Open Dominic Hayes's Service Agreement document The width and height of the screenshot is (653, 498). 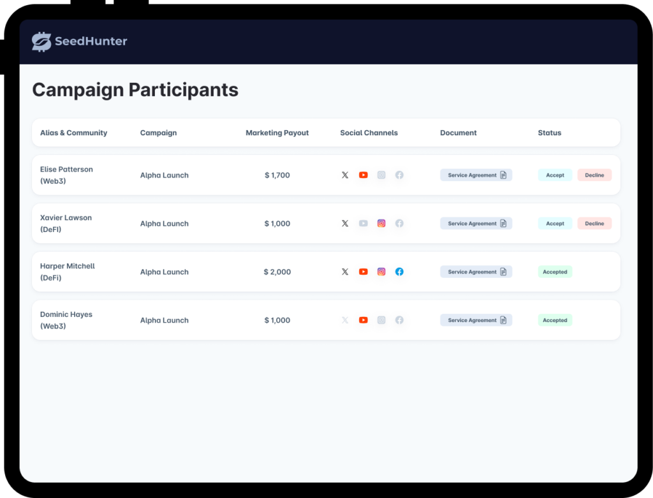(x=476, y=320)
